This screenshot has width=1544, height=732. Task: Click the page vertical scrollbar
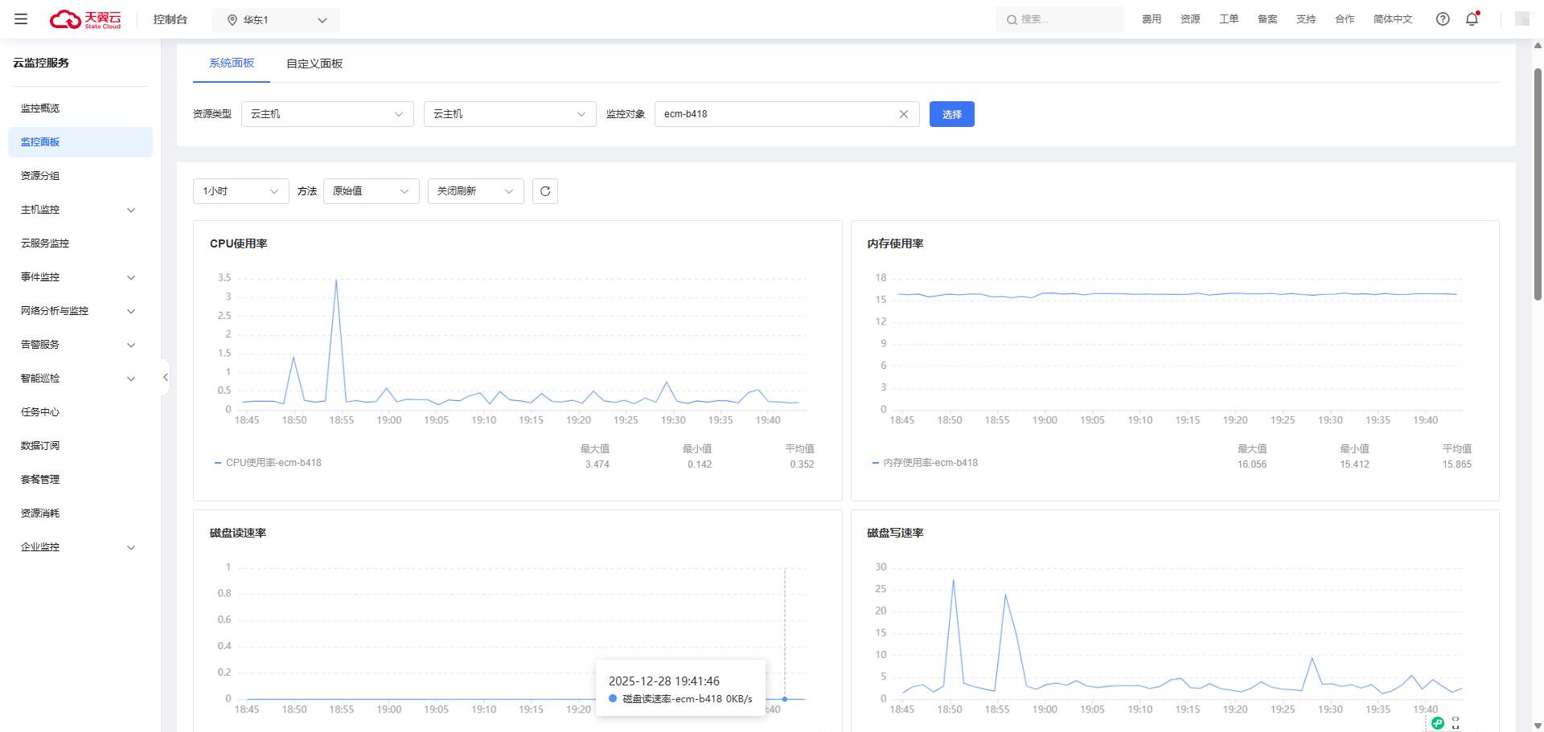1538,185
